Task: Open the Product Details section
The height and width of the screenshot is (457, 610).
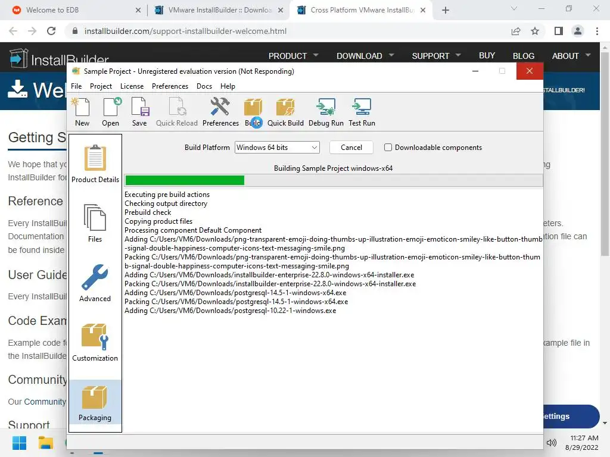Action: tap(95, 163)
